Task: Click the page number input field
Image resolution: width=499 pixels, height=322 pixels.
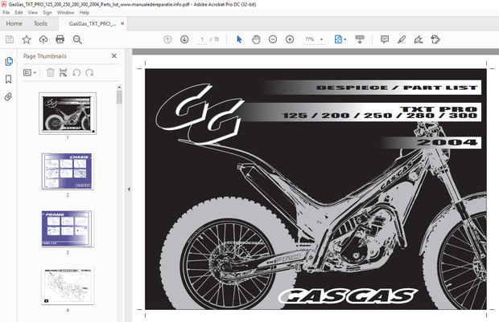Action: [202, 39]
